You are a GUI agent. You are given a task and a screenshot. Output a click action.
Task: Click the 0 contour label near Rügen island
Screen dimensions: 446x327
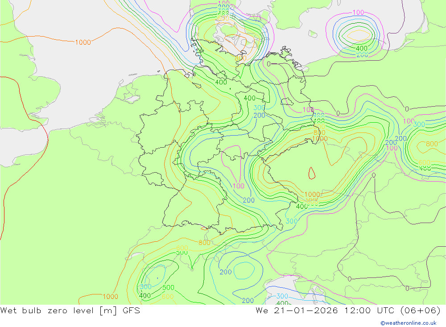pyautogui.click(x=269, y=64)
